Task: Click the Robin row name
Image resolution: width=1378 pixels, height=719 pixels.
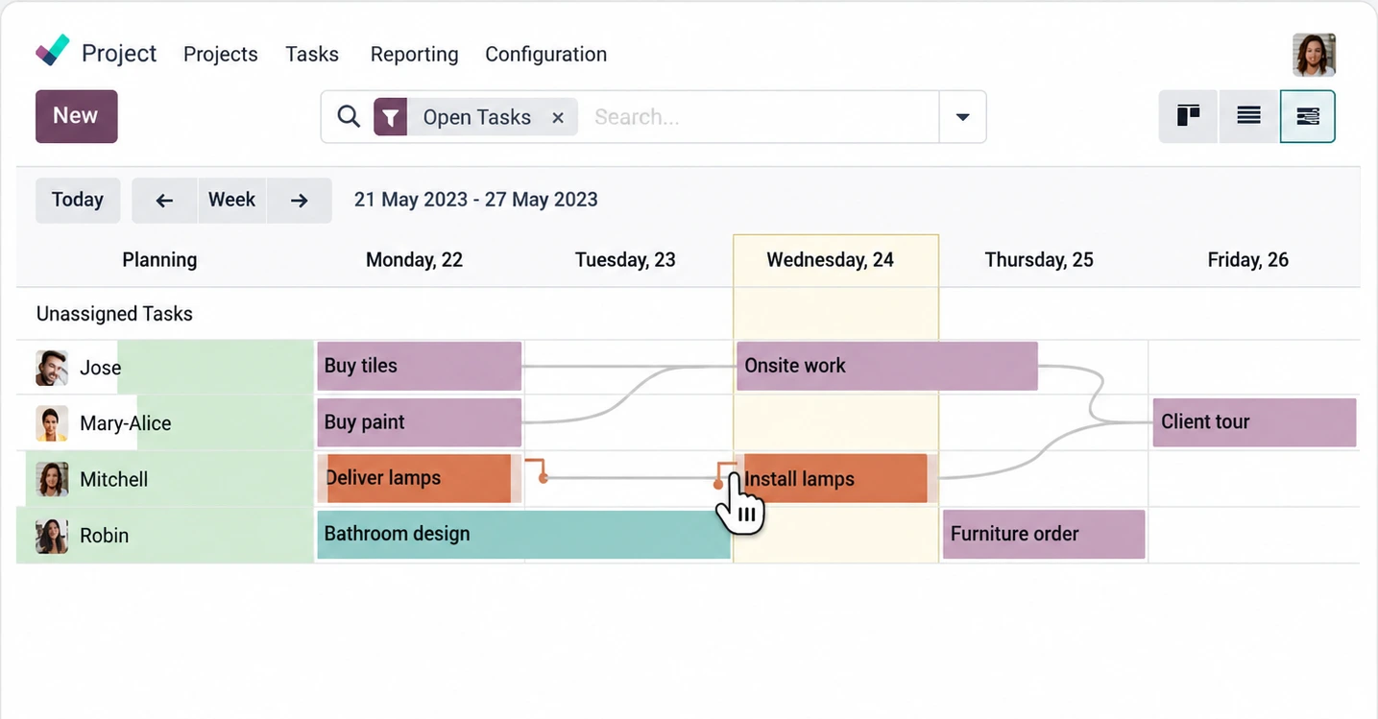Action: coord(104,536)
